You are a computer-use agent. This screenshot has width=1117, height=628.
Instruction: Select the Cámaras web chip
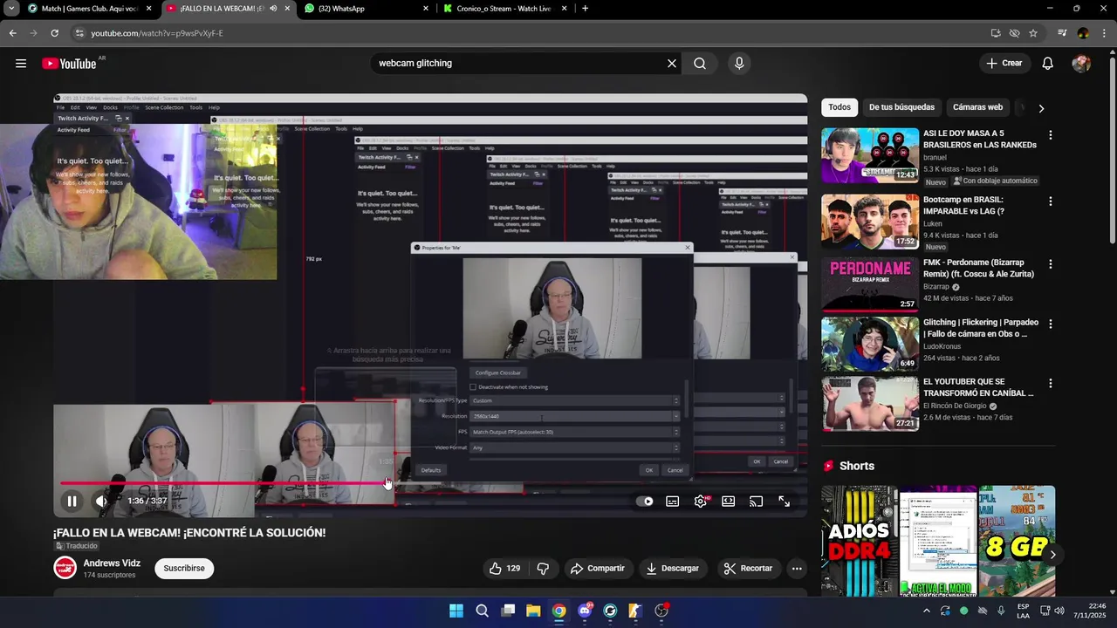tap(977, 107)
